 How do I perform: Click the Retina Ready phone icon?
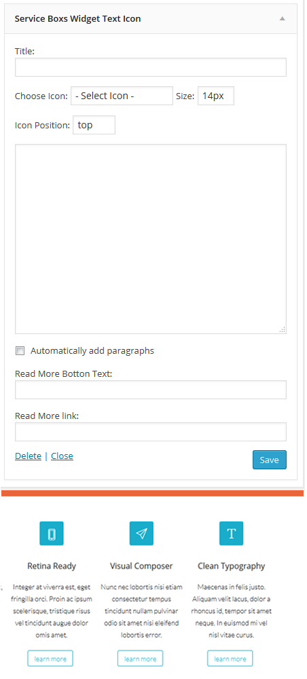52,533
